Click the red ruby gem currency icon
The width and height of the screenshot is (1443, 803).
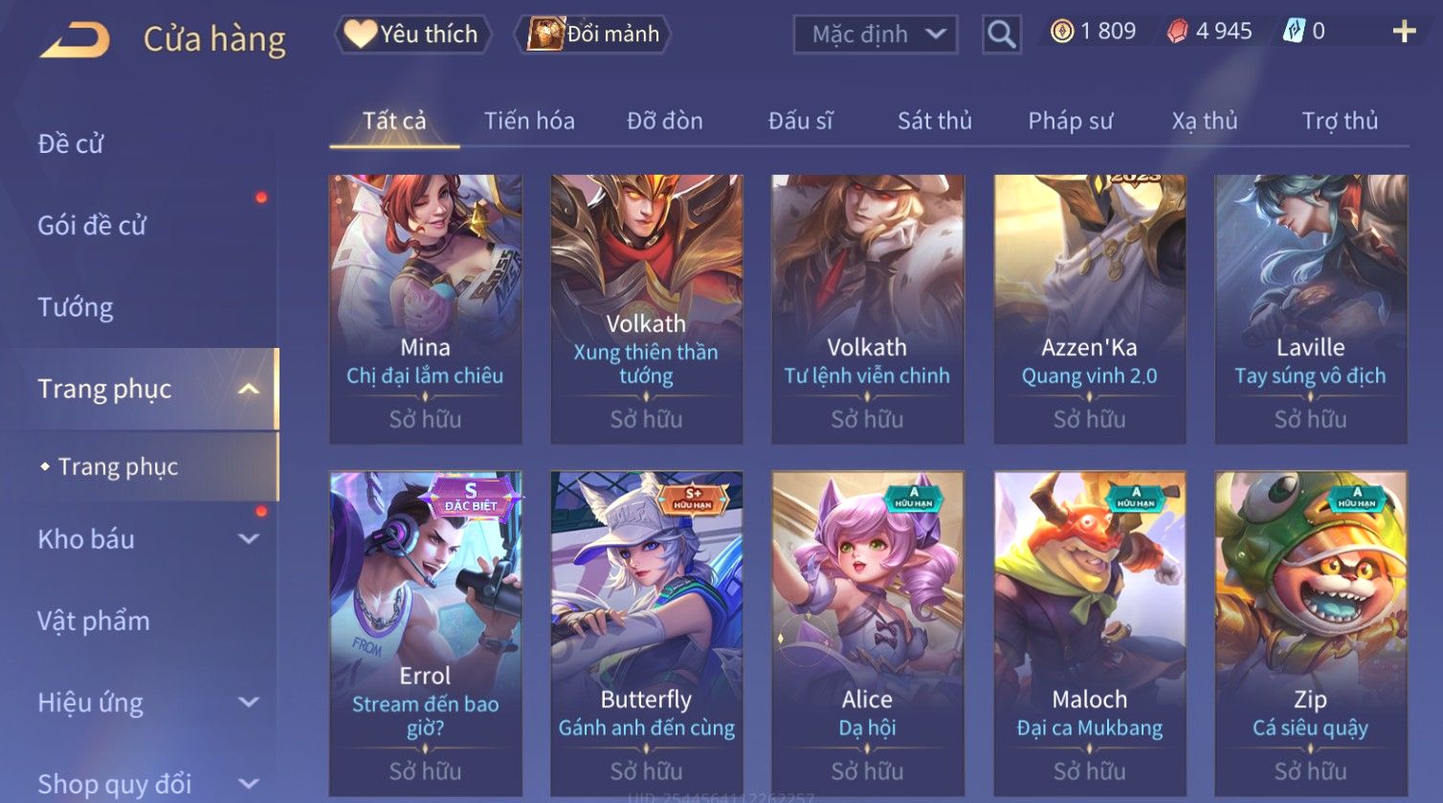coord(1177,32)
